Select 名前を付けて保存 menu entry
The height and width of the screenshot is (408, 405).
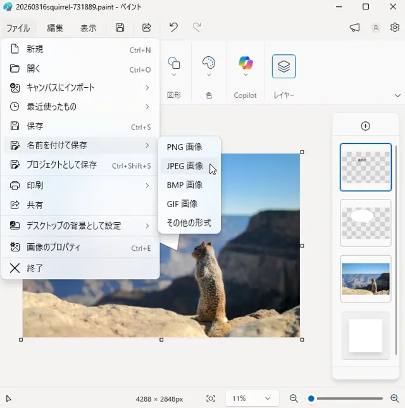(80, 145)
